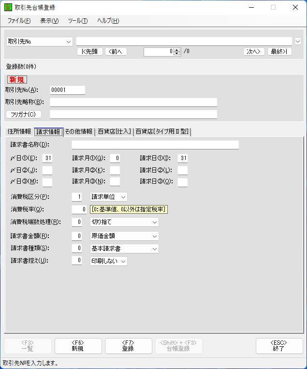Click the <F6> 新規 button
307x369 pixels.
[78, 346]
